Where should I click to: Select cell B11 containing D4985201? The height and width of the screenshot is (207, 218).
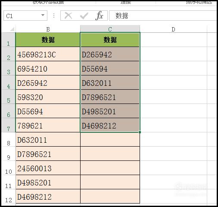[48, 182]
